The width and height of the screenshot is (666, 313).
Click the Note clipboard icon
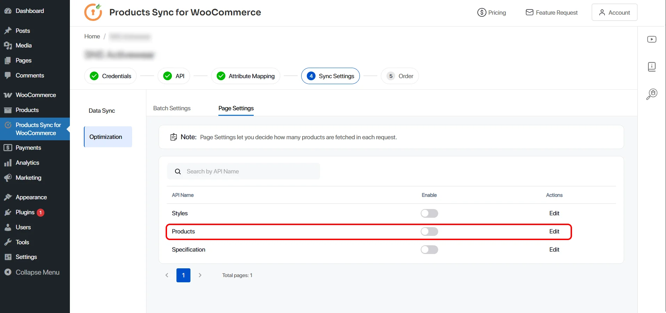pos(174,137)
